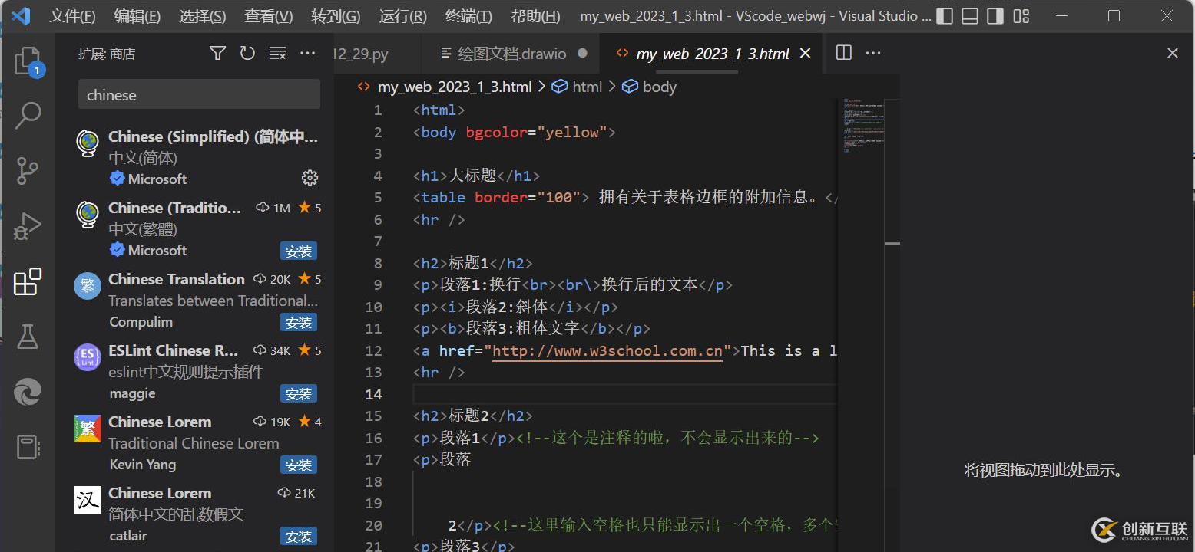Refresh the extensions list
Viewport: 1195px width, 552px height.
coord(247,53)
